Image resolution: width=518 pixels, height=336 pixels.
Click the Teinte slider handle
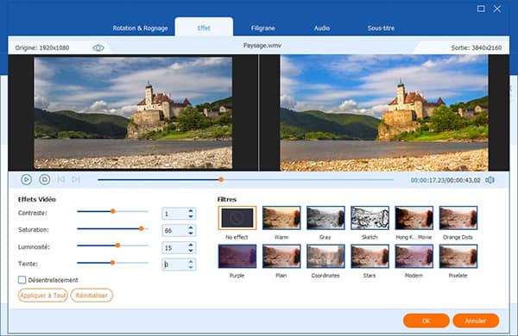point(112,263)
